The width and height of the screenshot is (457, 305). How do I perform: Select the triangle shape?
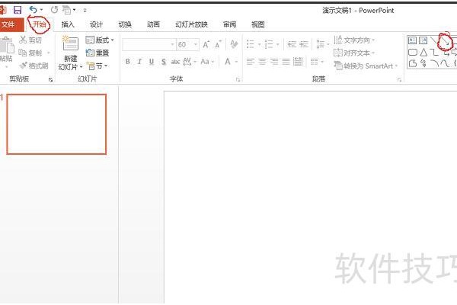pos(423,53)
